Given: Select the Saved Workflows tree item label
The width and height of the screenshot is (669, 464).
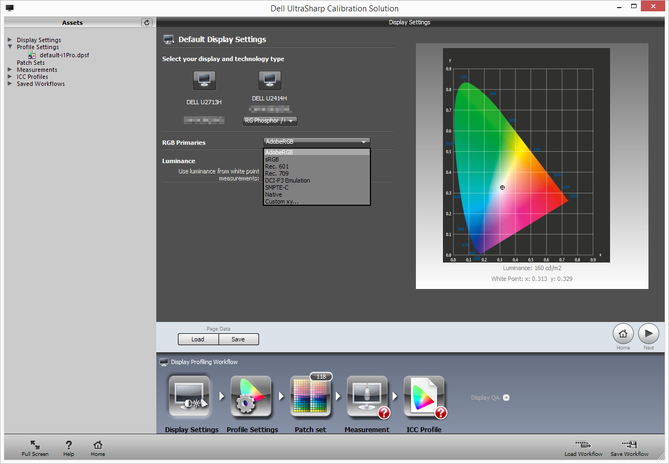Looking at the screenshot, I should tap(41, 84).
